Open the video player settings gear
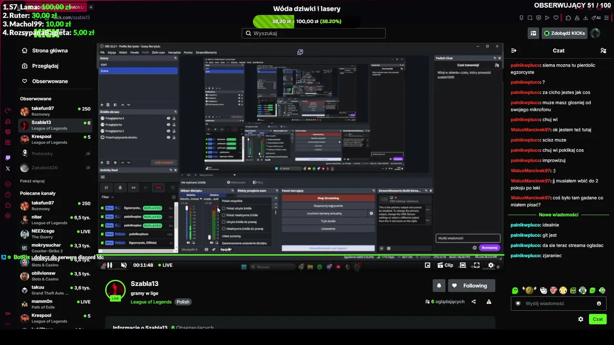The image size is (614, 345). tap(491, 265)
